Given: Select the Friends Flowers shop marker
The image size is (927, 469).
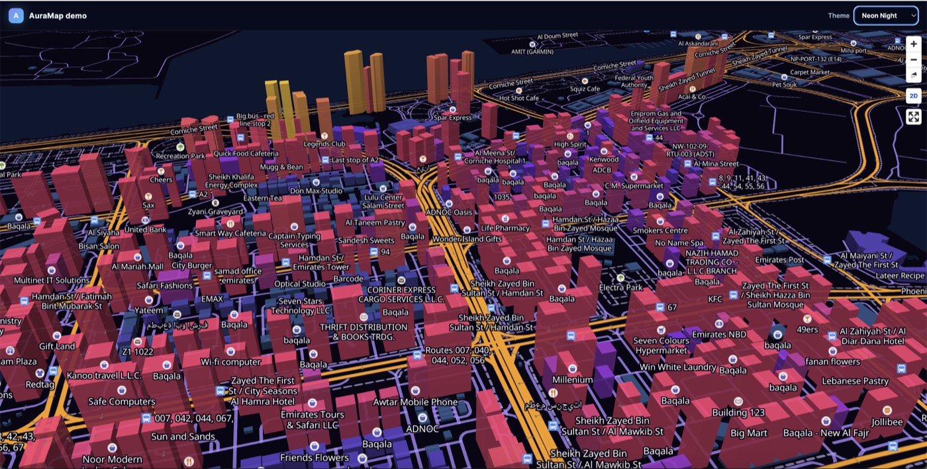Looking at the screenshot, I should coord(314,447).
